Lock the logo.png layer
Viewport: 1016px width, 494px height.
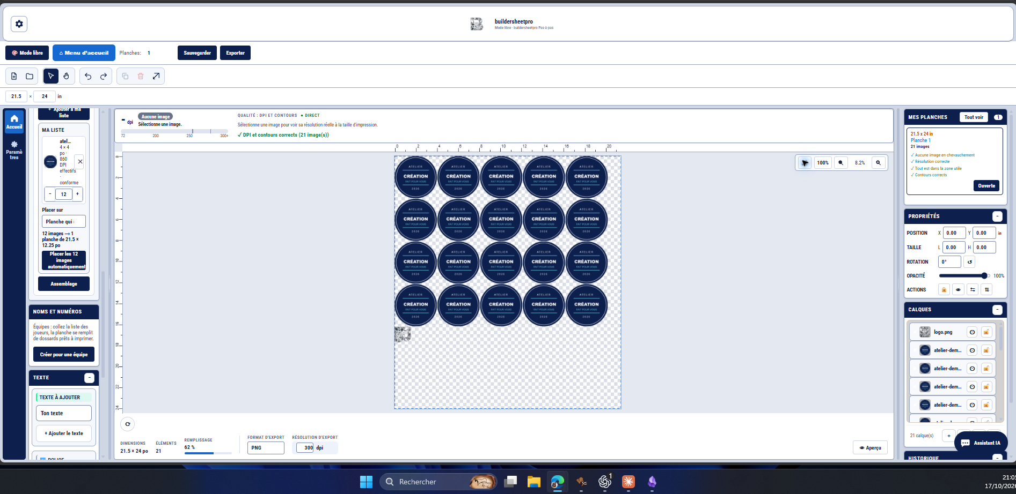pos(986,332)
